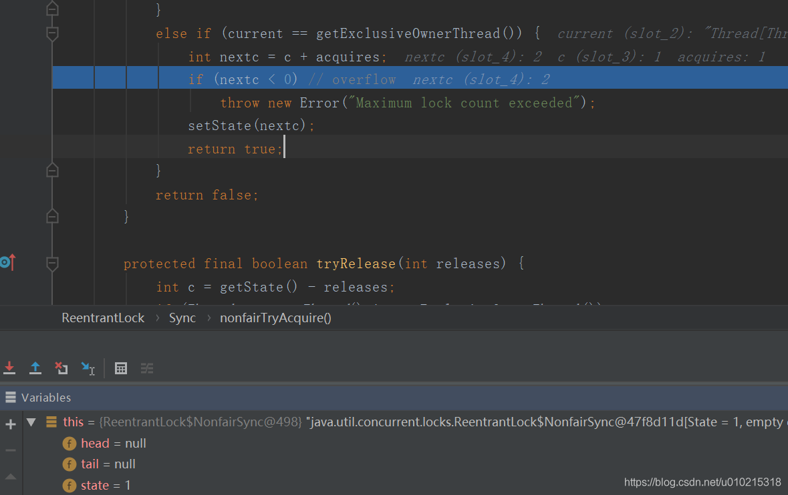Click the Drop Frame debugger icon
788x495 pixels.
coord(61,368)
